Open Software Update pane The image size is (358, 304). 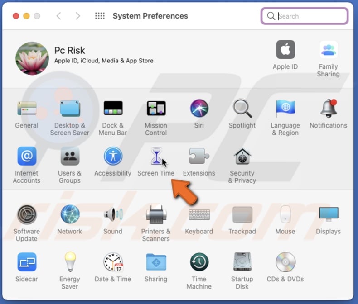pyautogui.click(x=27, y=215)
